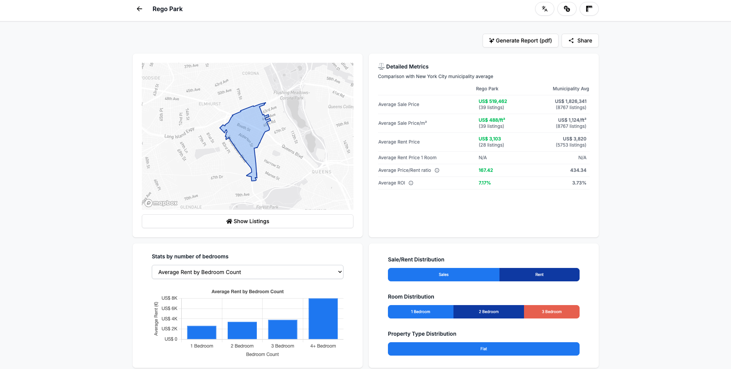Click the back arrow next to Rego Park

point(139,8)
